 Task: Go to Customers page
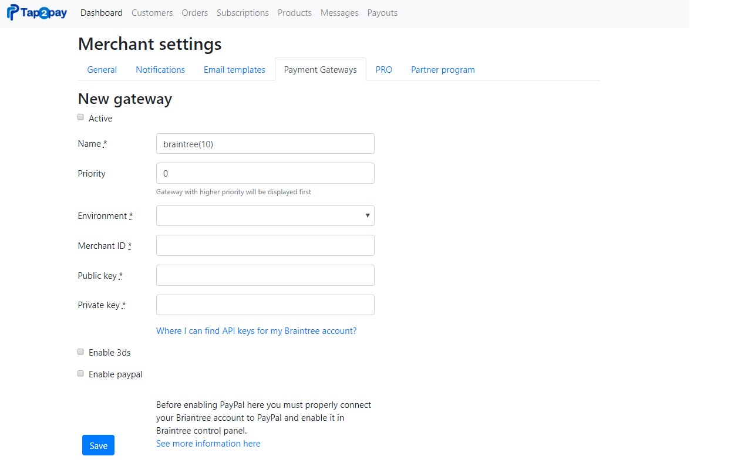[x=152, y=13]
